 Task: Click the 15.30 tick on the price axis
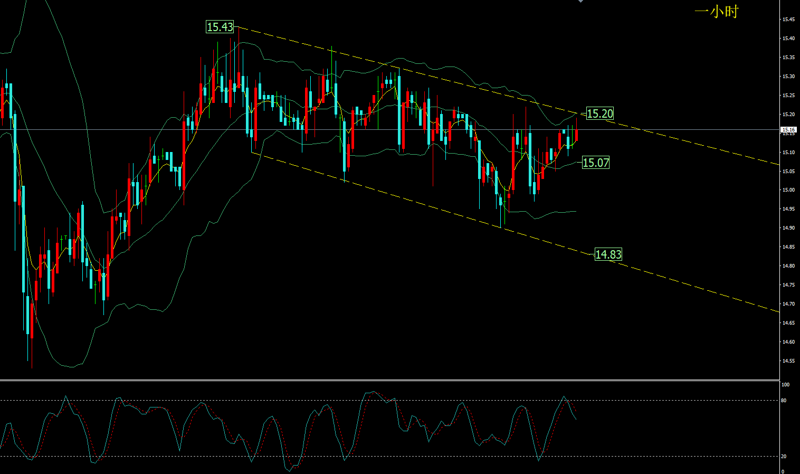coord(788,77)
